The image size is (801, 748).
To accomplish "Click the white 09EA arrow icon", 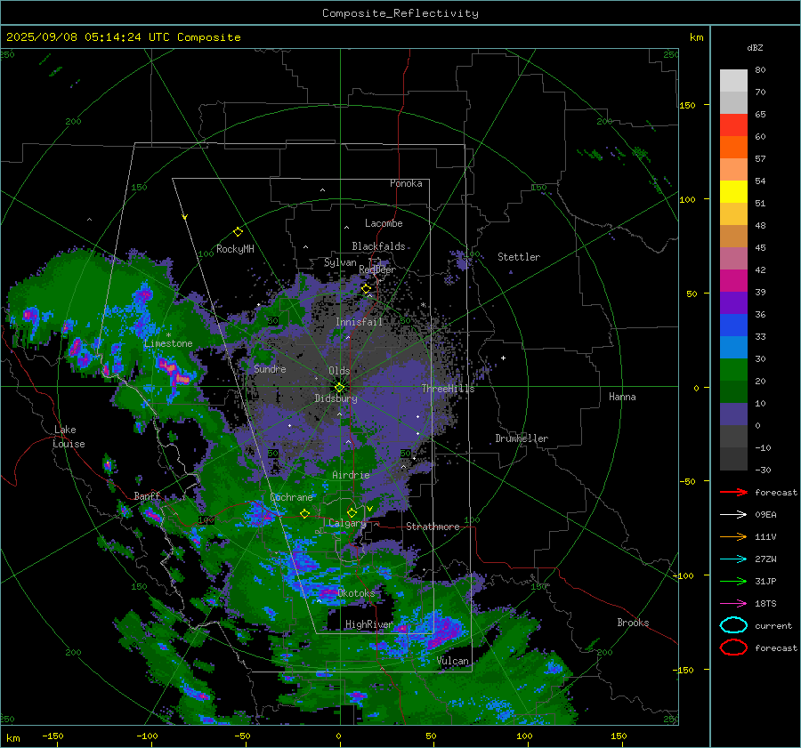I will tap(733, 514).
